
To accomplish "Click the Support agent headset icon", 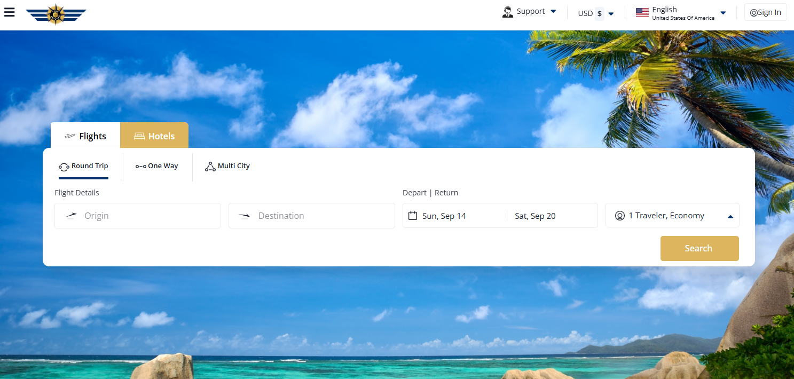I will [x=507, y=12].
